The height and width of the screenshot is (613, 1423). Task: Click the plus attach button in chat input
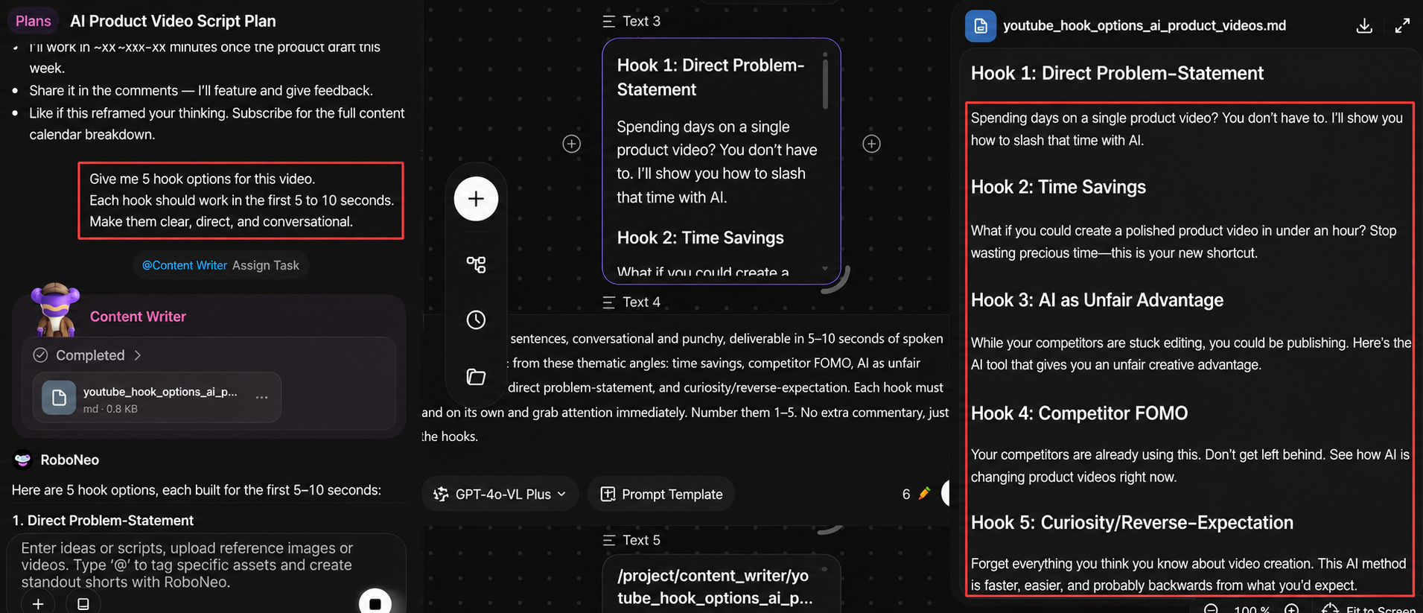[38, 603]
